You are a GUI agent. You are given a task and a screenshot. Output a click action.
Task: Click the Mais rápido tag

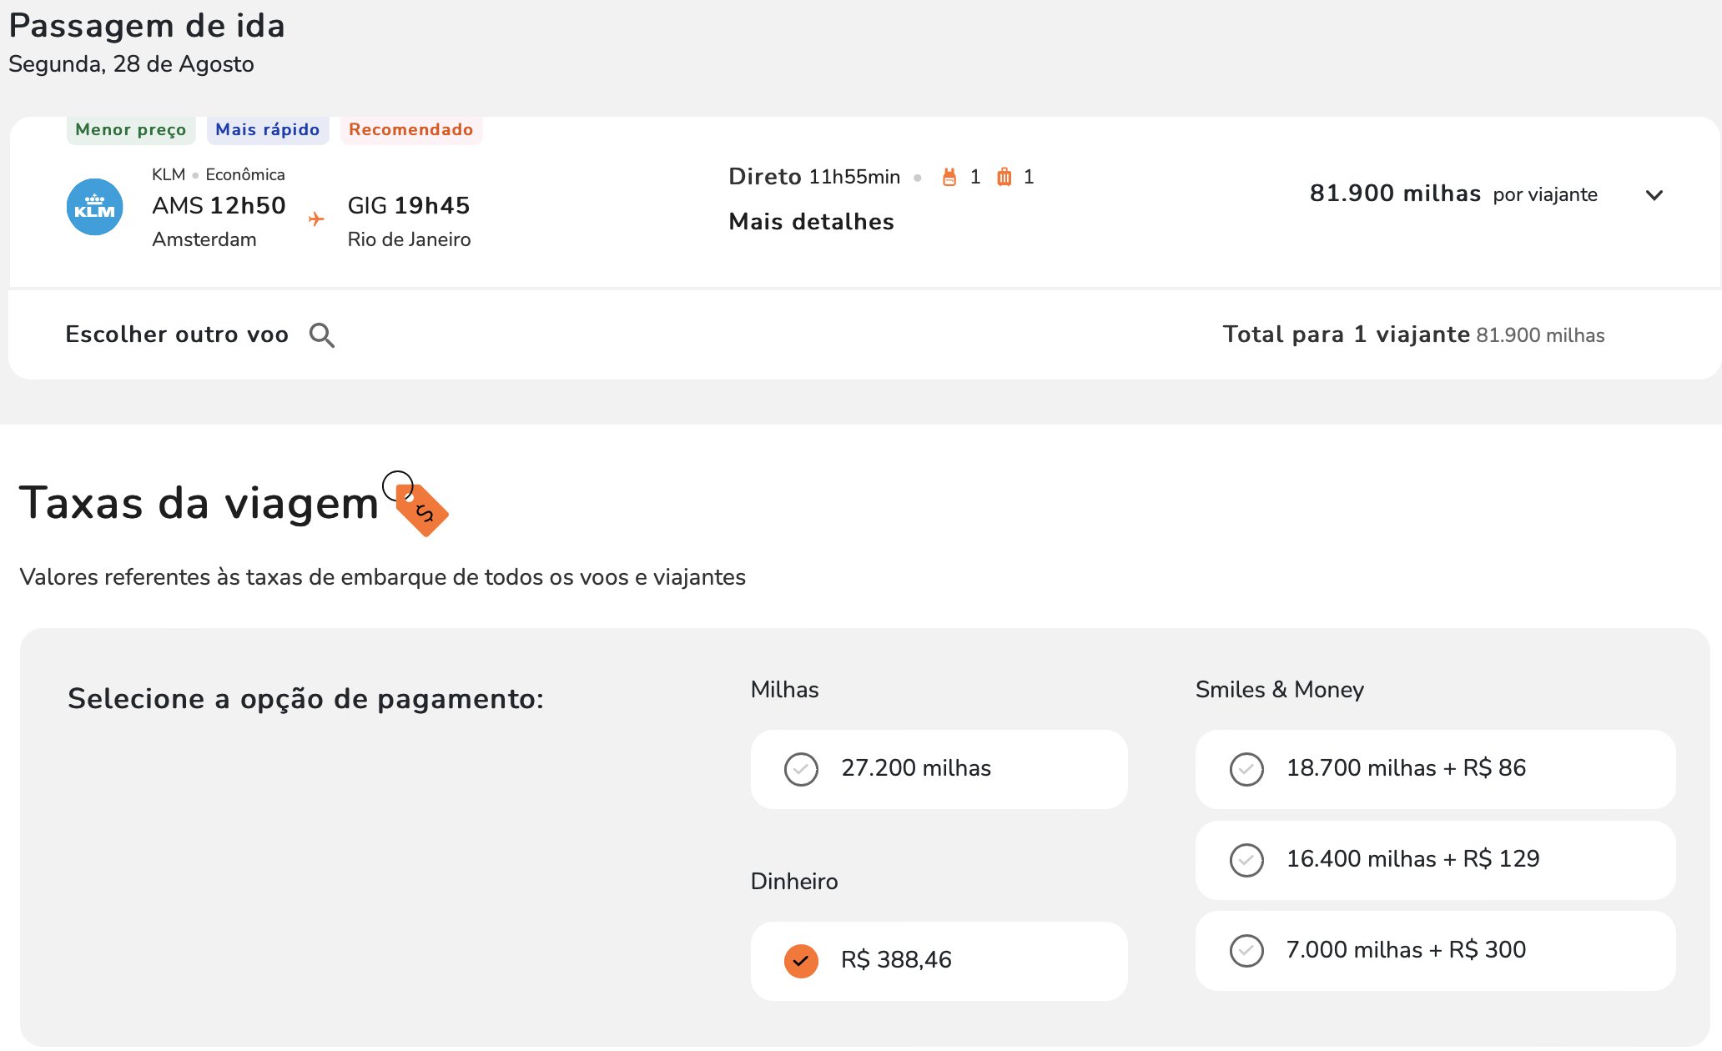point(268,130)
